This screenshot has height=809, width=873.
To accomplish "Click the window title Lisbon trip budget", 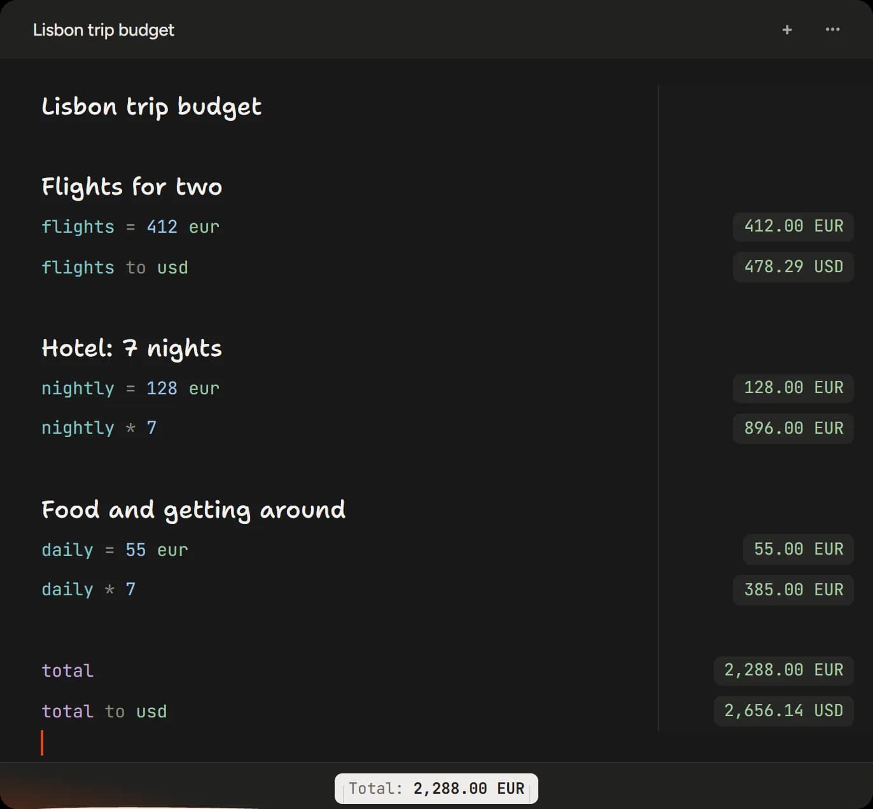I will pyautogui.click(x=104, y=30).
